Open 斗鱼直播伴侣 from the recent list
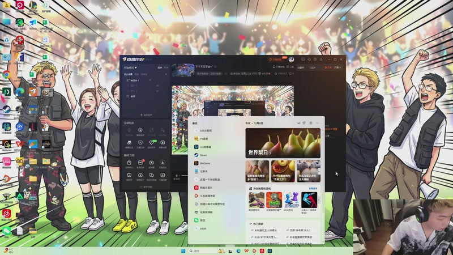453x255 pixels. click(217, 195)
